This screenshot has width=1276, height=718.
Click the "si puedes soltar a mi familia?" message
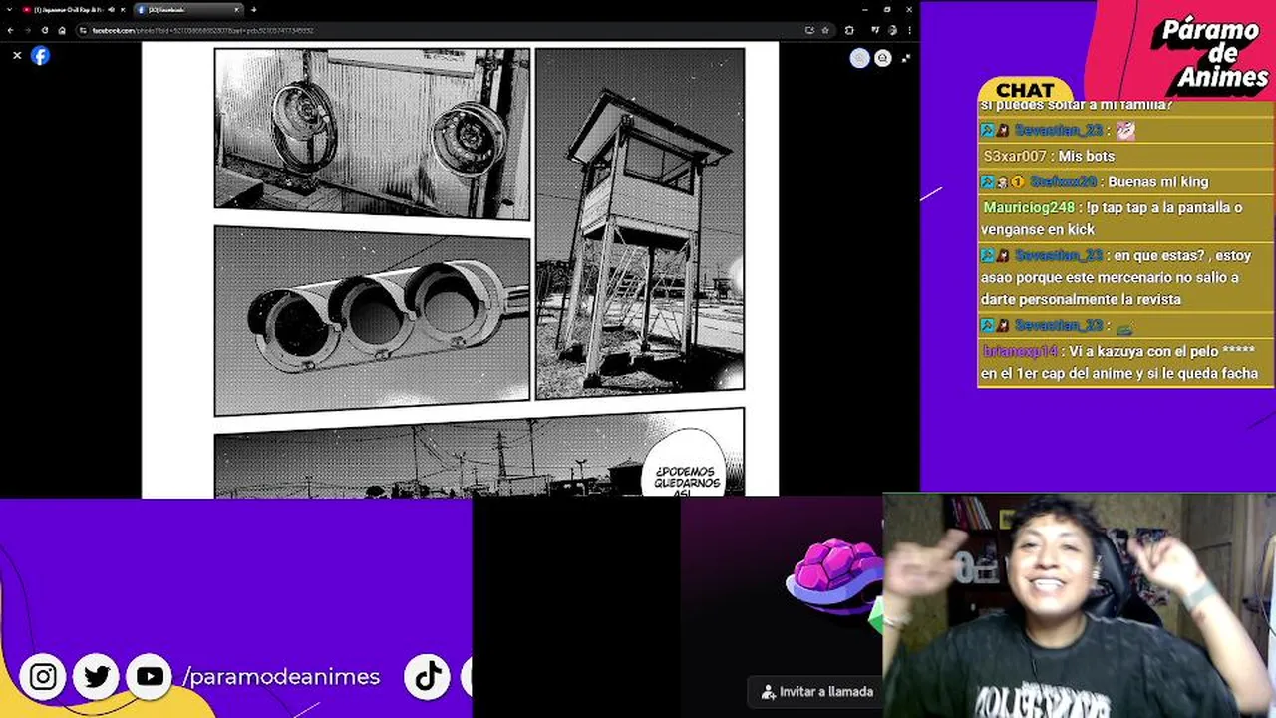click(x=1077, y=105)
